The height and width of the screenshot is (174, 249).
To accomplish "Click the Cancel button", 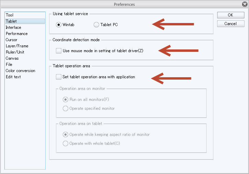I will pos(230,24).
